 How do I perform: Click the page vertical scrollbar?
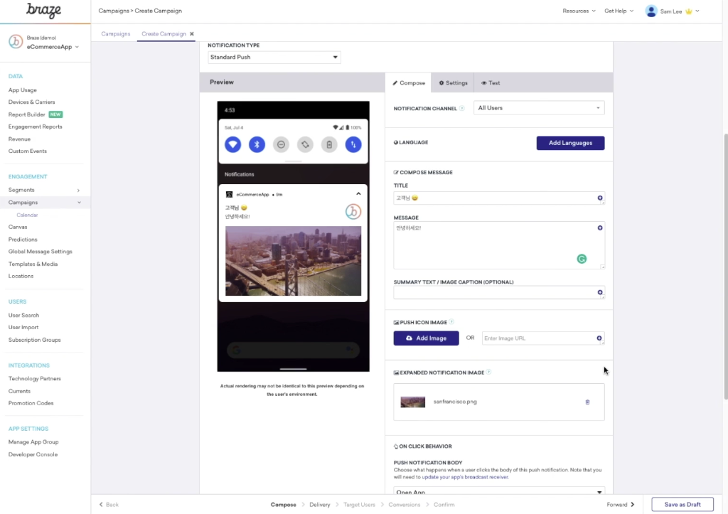point(726,267)
